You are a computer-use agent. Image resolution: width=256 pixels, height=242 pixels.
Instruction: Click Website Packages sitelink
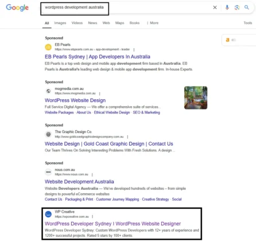(59, 112)
